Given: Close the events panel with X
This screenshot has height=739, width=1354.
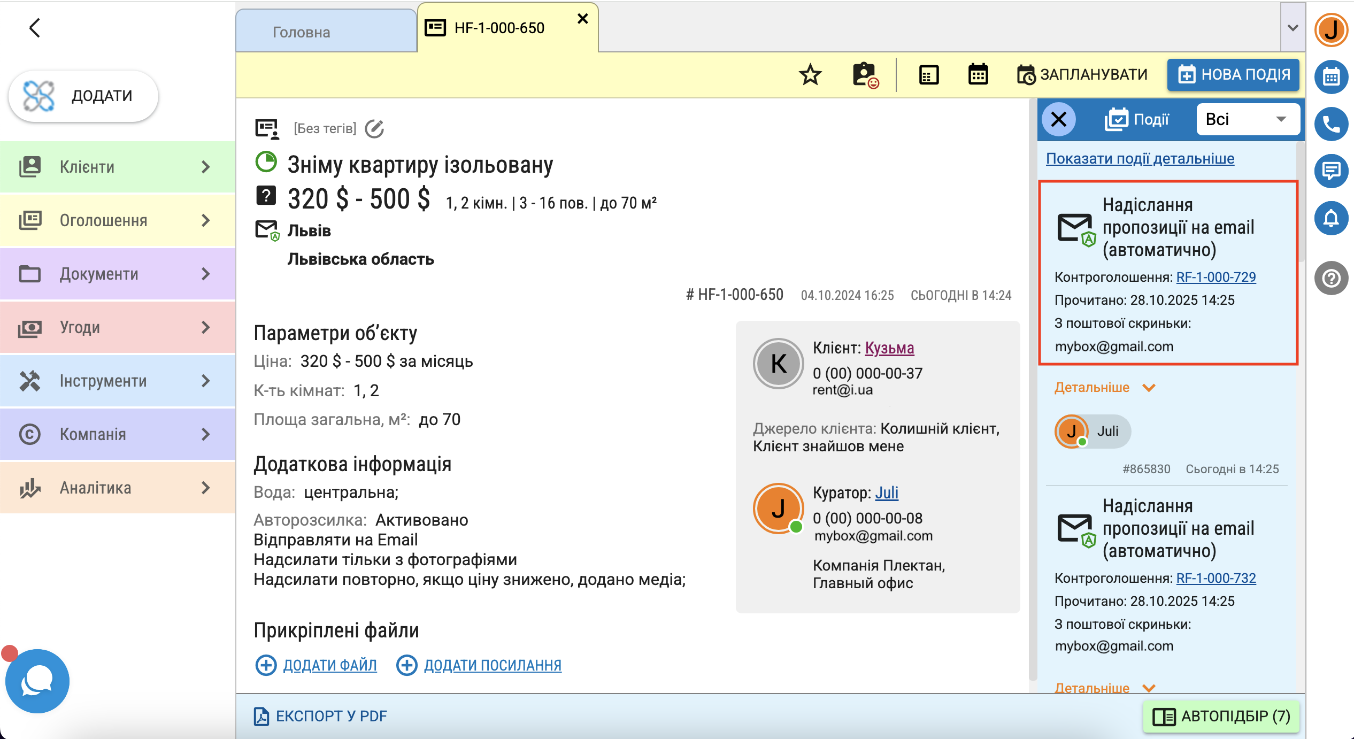Looking at the screenshot, I should tap(1059, 119).
